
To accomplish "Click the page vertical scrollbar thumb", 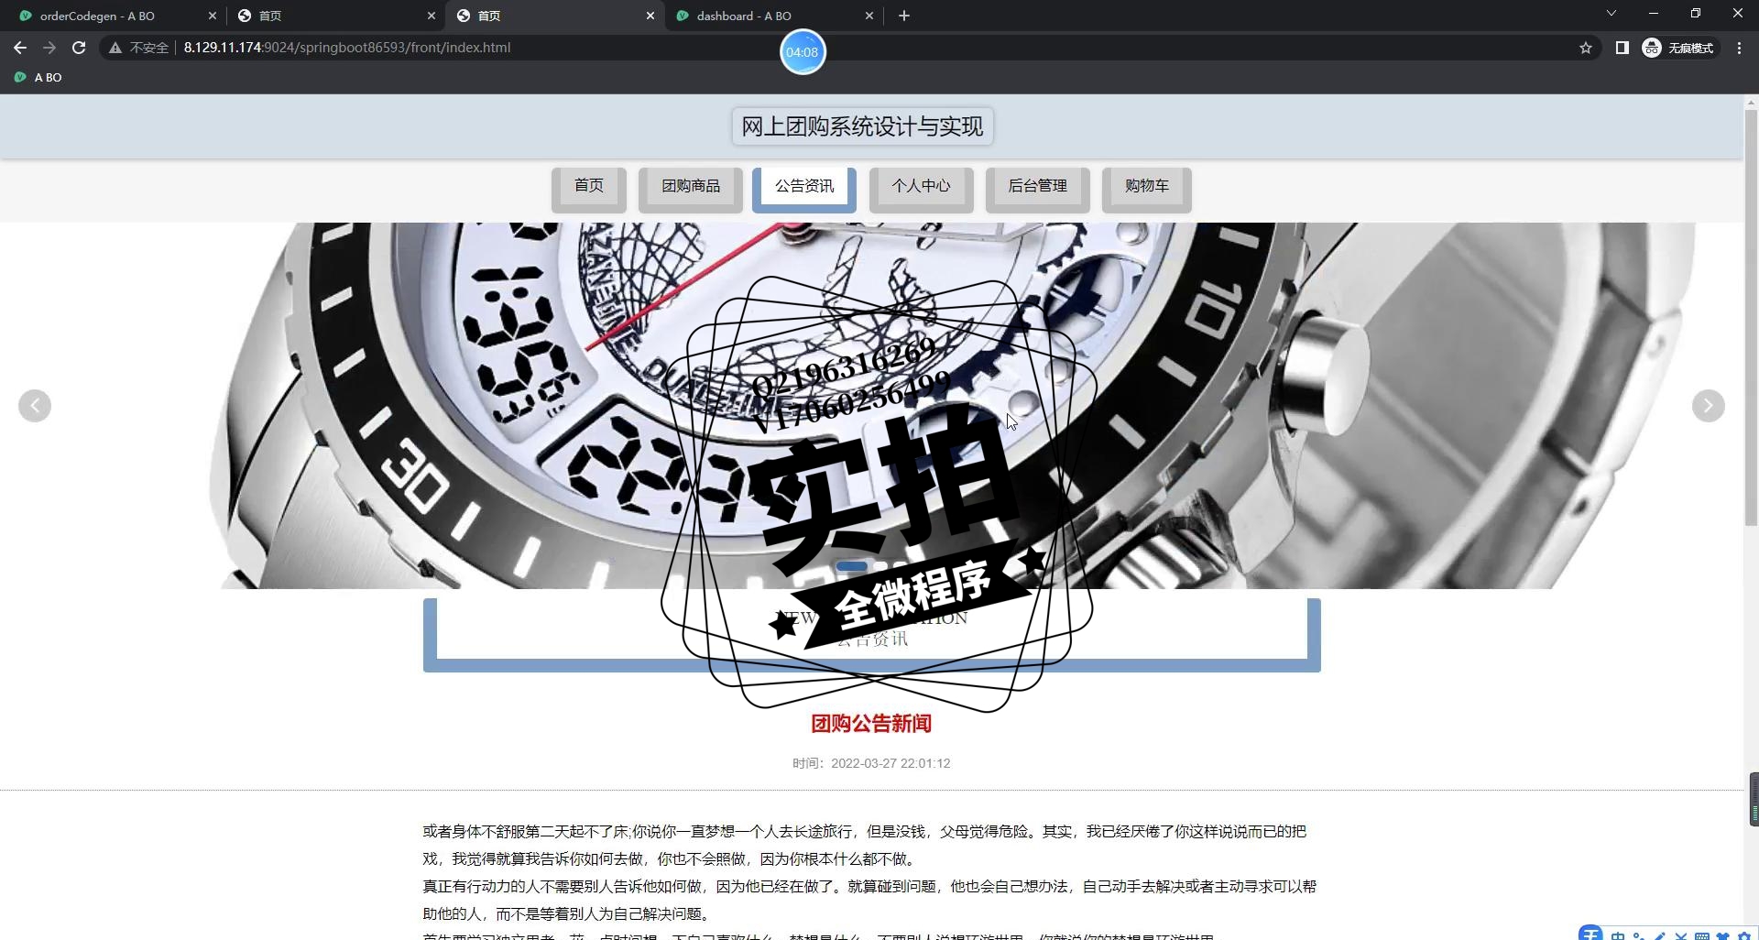I will click(x=1751, y=316).
